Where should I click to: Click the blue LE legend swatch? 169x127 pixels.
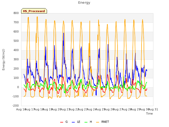pos(73,122)
